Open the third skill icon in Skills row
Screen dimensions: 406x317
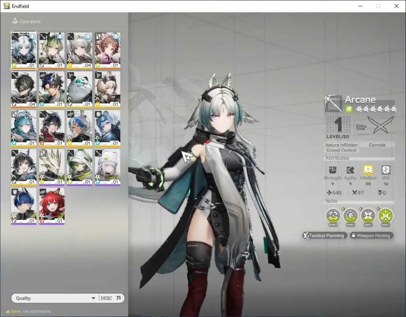tap(368, 216)
